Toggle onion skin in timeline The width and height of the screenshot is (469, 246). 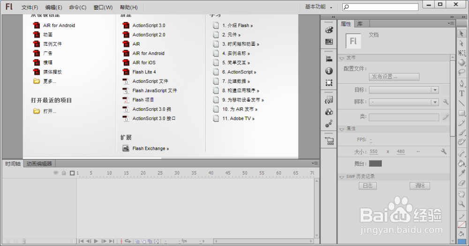point(137,241)
